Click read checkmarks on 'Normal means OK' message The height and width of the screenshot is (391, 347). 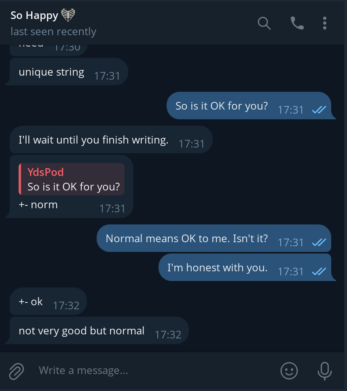(x=319, y=242)
